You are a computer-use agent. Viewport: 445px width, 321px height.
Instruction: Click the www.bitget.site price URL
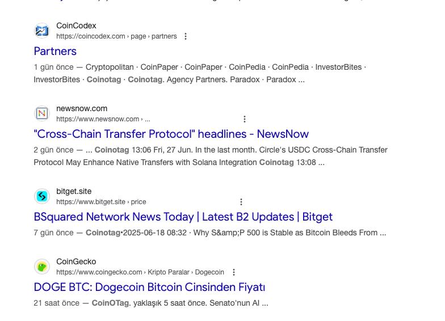tap(101, 202)
